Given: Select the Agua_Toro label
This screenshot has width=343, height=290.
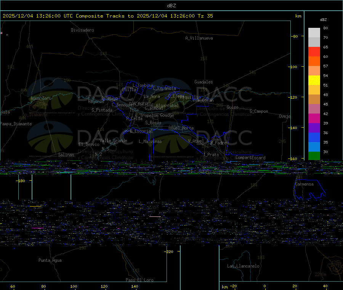Looking at the screenshot, I should coord(41,98).
